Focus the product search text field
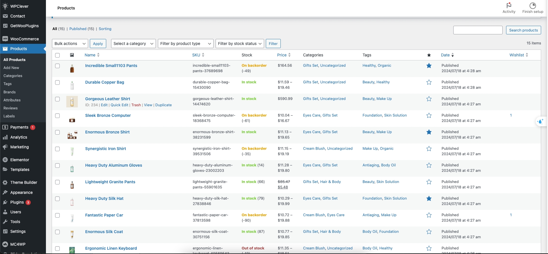This screenshot has width=548, height=254. 478,30
